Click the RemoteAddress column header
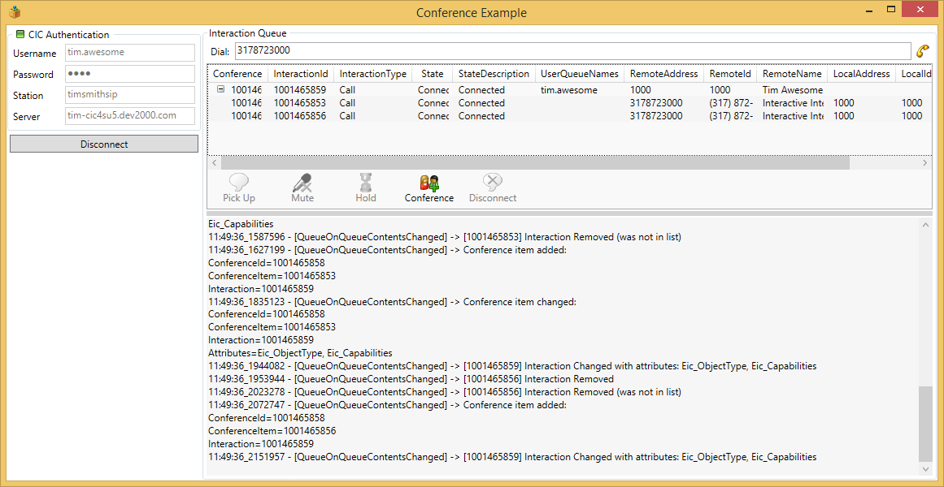The width and height of the screenshot is (944, 487). pos(663,73)
